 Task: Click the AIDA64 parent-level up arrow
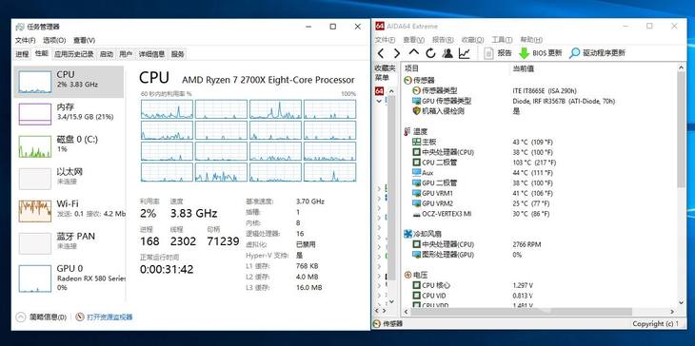413,52
